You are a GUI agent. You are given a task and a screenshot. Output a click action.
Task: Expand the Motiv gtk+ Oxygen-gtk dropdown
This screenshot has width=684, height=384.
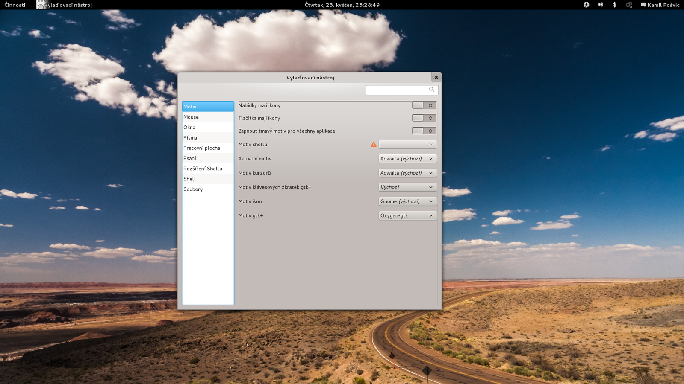click(407, 215)
